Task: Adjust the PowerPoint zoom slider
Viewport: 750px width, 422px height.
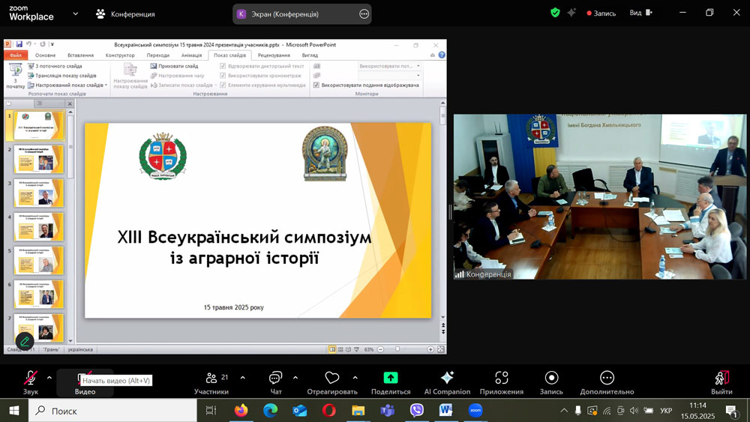Action: [397, 349]
